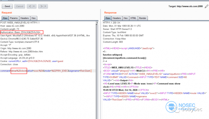209x119 pixels.
Task: Click the response Date header line
Action: coord(122,26)
